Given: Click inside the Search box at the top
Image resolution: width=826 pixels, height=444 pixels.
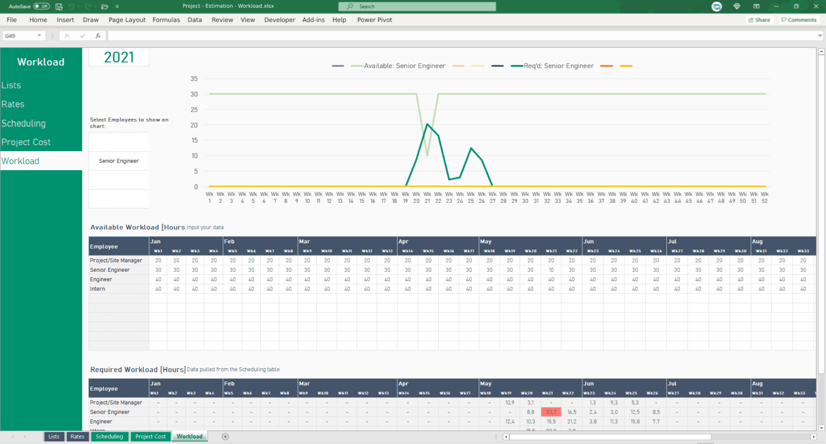Looking at the screenshot, I should click(x=416, y=6).
